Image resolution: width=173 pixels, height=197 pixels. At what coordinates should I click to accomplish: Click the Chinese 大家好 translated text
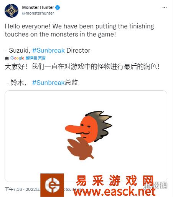coord(82,66)
